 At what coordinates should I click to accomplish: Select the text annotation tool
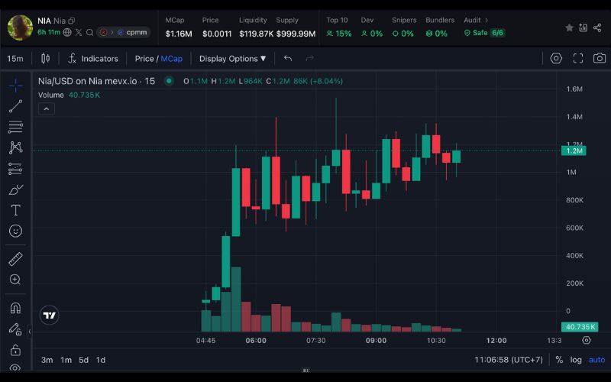tap(15, 210)
